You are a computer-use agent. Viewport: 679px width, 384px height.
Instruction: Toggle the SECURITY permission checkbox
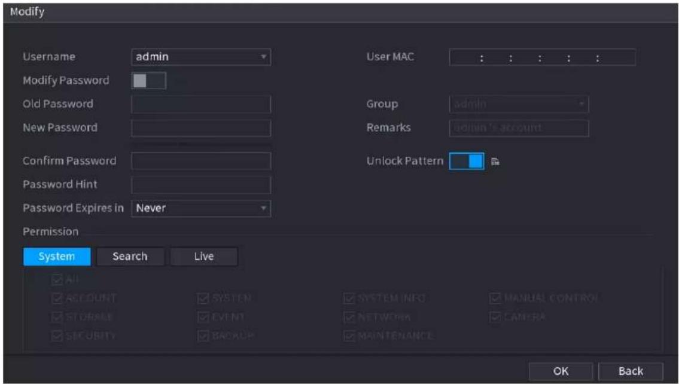click(x=57, y=336)
